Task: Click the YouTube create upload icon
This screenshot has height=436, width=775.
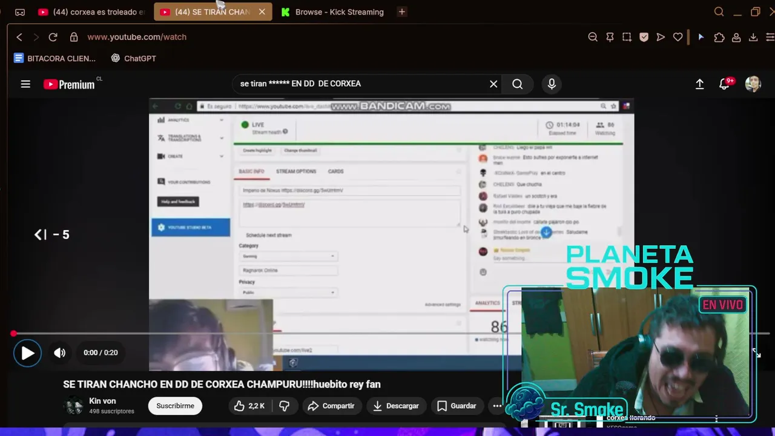Action: coord(699,84)
